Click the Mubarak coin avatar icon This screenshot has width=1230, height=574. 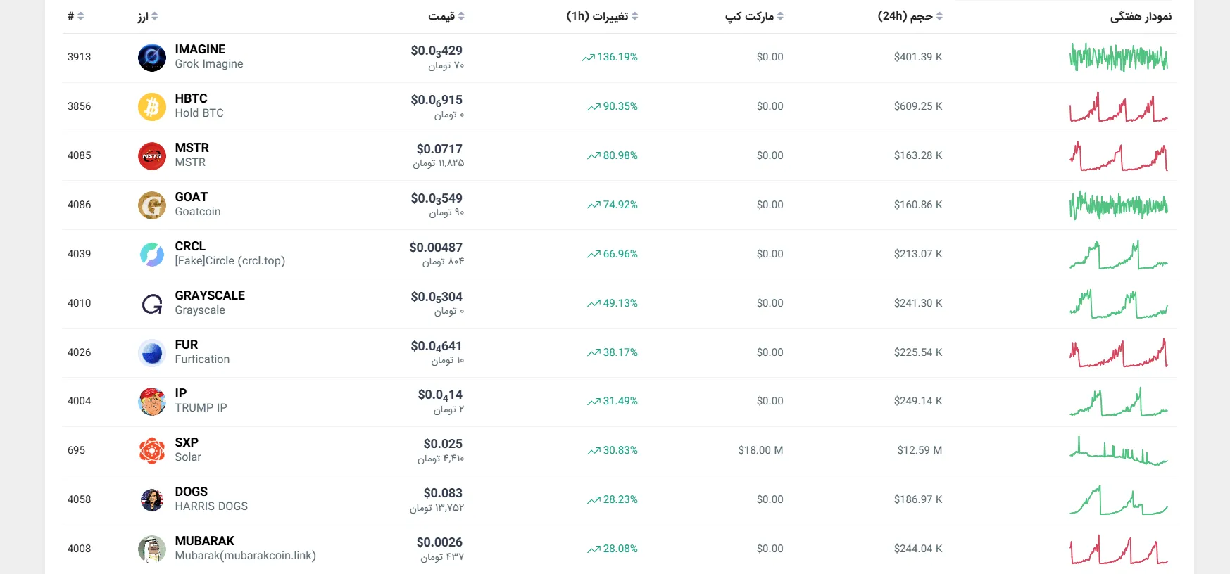tap(151, 549)
